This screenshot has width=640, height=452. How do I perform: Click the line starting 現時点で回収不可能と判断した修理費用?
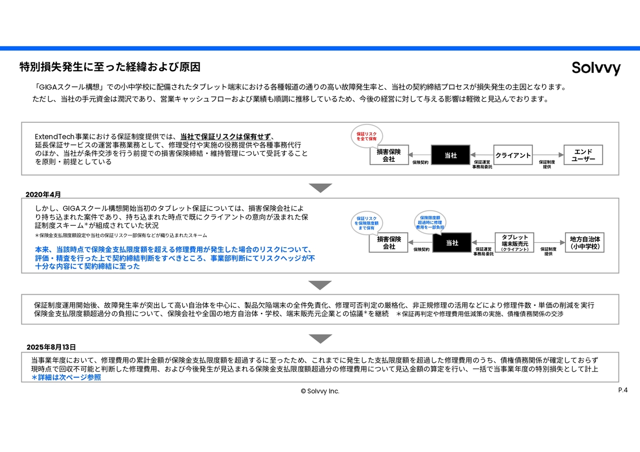[x=314, y=369]
